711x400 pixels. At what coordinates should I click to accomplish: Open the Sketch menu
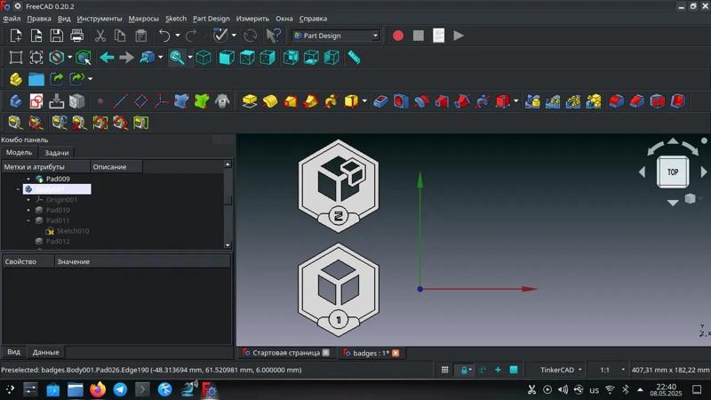tap(176, 18)
